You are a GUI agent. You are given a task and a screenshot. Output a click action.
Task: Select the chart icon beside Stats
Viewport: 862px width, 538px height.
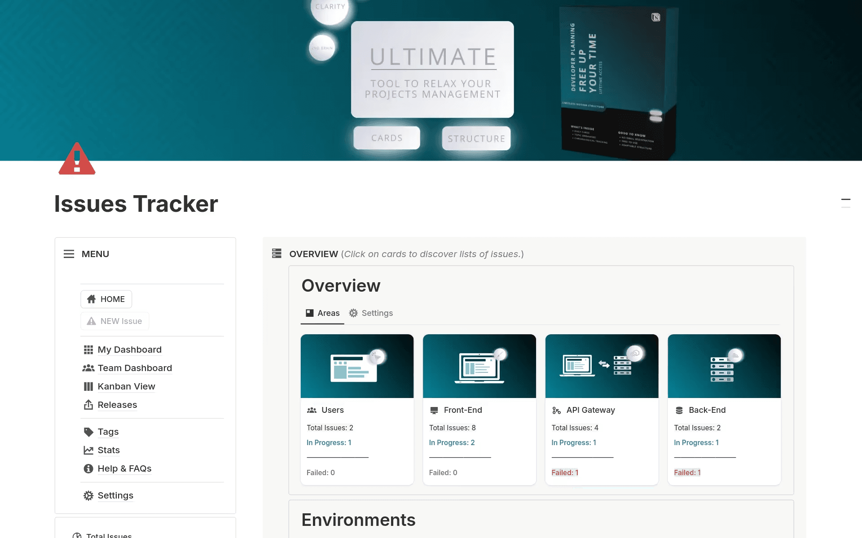pos(88,450)
